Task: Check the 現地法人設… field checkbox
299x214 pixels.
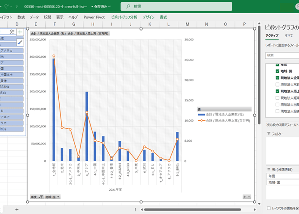Action: coord(277,111)
